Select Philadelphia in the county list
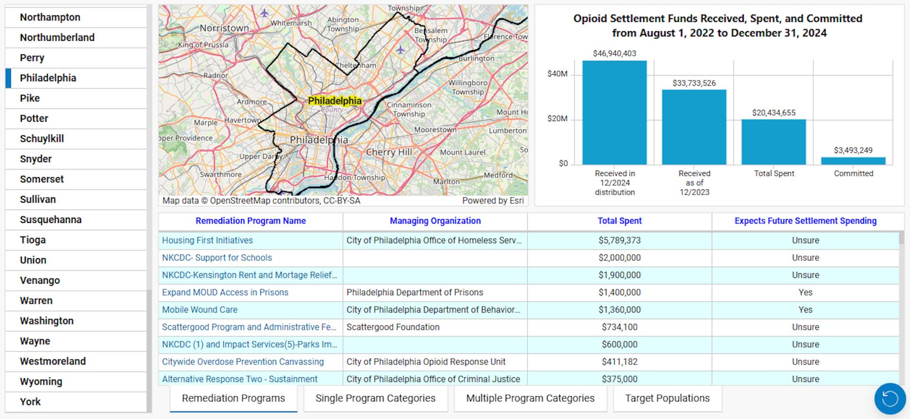Viewport: 910px width, 419px height. click(48, 78)
